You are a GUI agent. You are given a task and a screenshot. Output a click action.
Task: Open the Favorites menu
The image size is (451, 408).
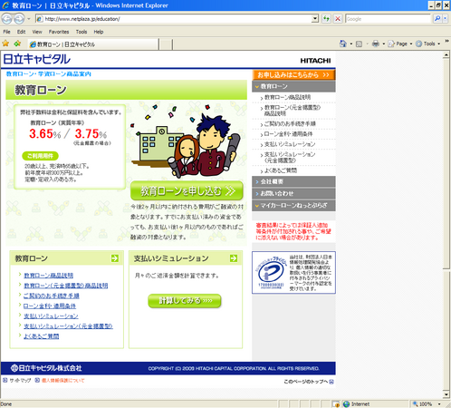pos(59,32)
